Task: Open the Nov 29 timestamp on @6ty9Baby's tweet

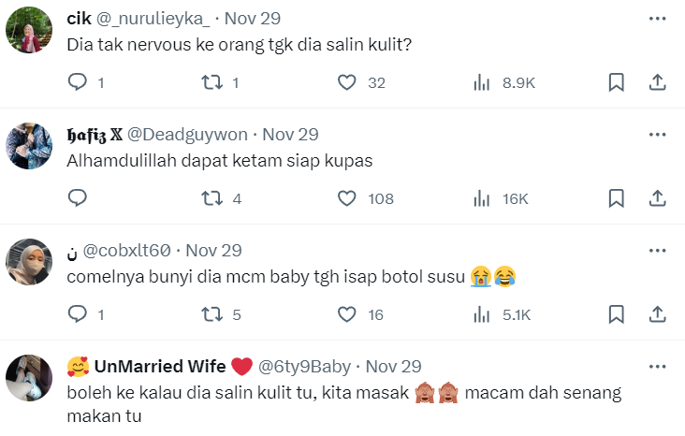Action: click(x=393, y=366)
